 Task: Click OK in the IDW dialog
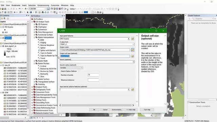pyautogui.click(x=94, y=110)
